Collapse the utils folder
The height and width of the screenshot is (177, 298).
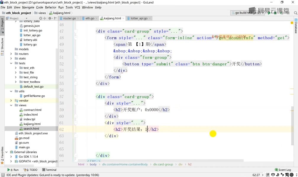11,91
